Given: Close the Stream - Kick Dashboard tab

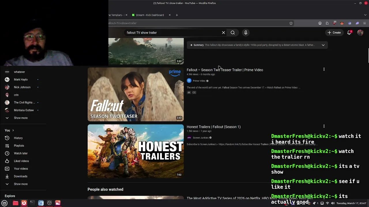Looking at the screenshot, I should click(x=170, y=15).
